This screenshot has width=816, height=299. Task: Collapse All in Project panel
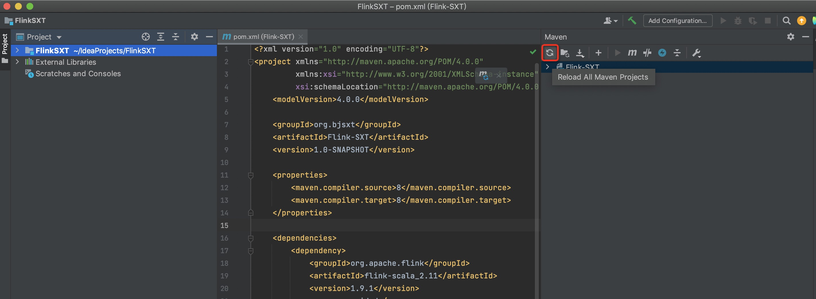coord(176,37)
